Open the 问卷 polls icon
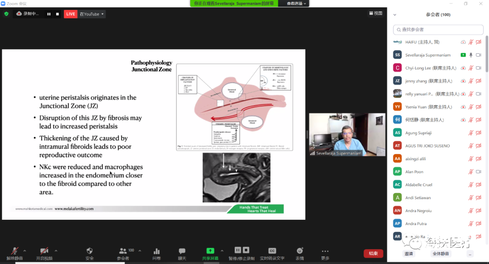The width and height of the screenshot is (489, 264). coord(157,251)
